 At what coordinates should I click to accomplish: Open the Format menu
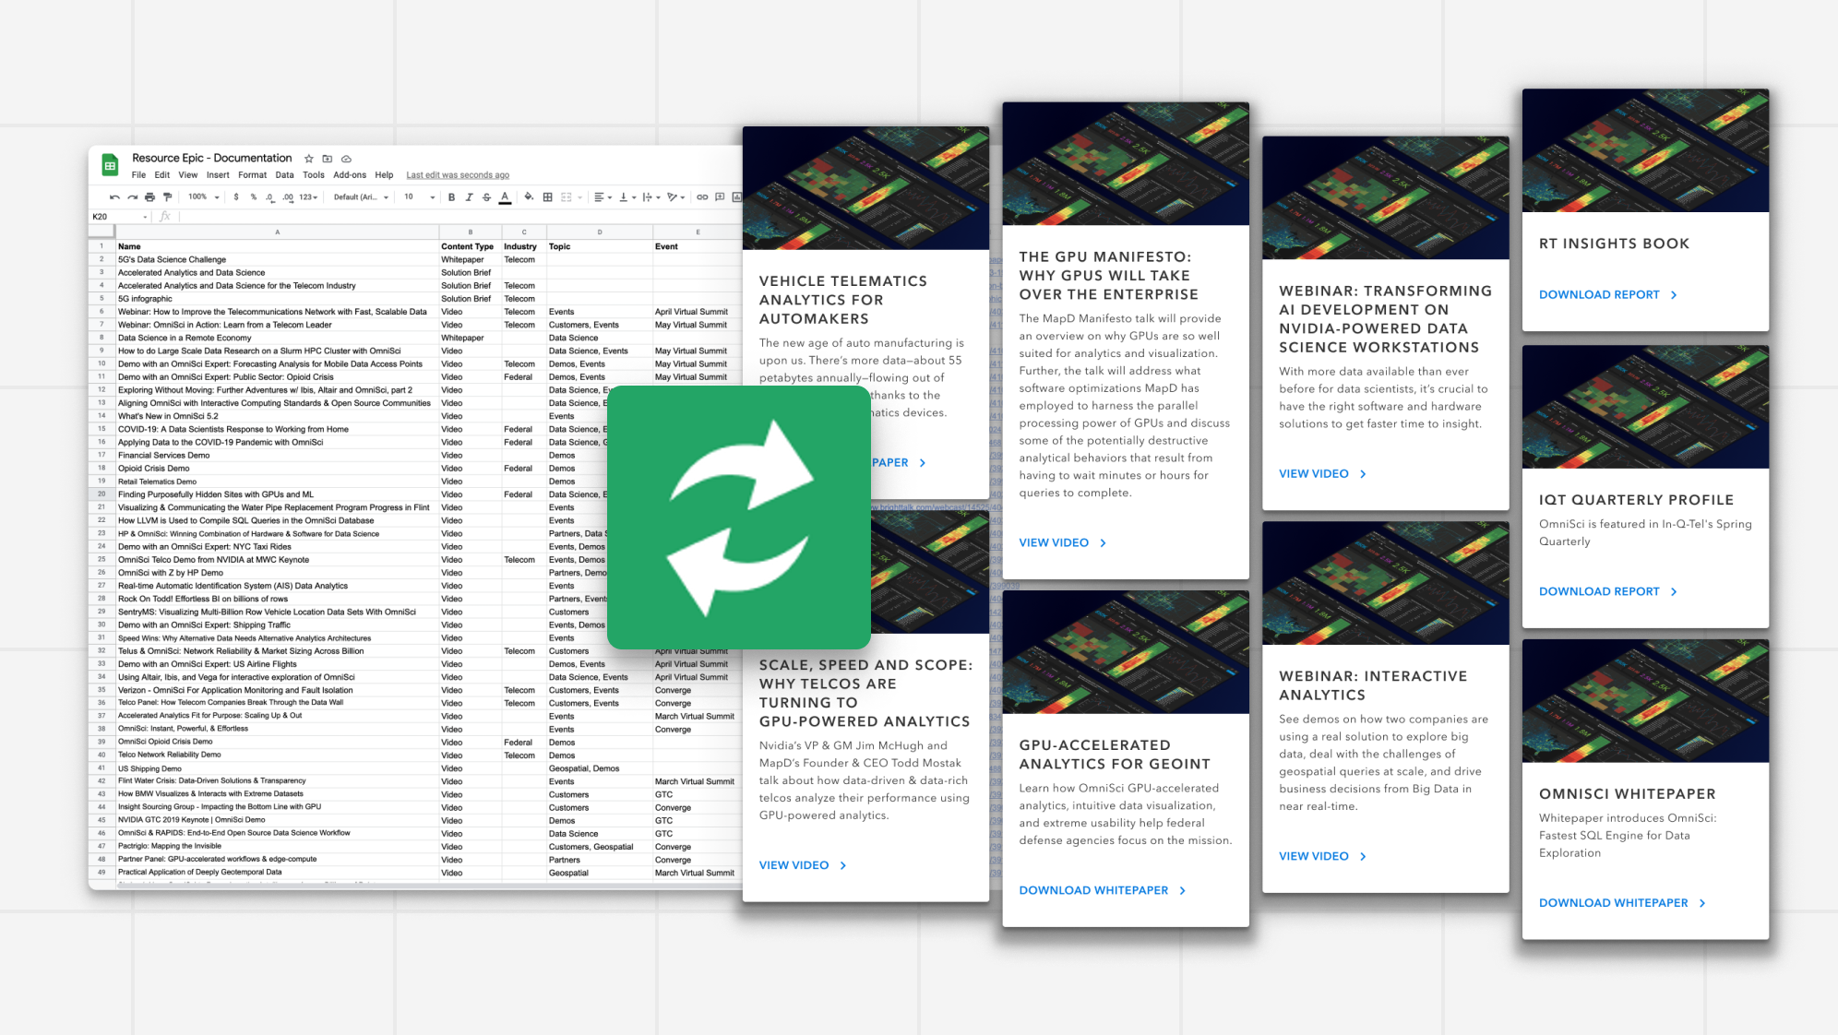pyautogui.click(x=252, y=175)
